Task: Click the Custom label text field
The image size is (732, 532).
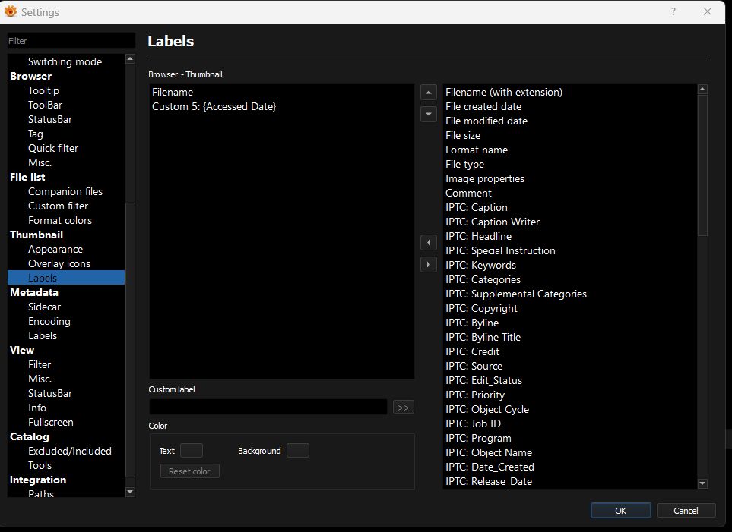Action: (x=268, y=407)
